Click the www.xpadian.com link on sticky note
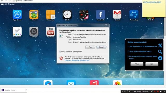The height and width of the screenshot is (93, 166). (152, 2)
